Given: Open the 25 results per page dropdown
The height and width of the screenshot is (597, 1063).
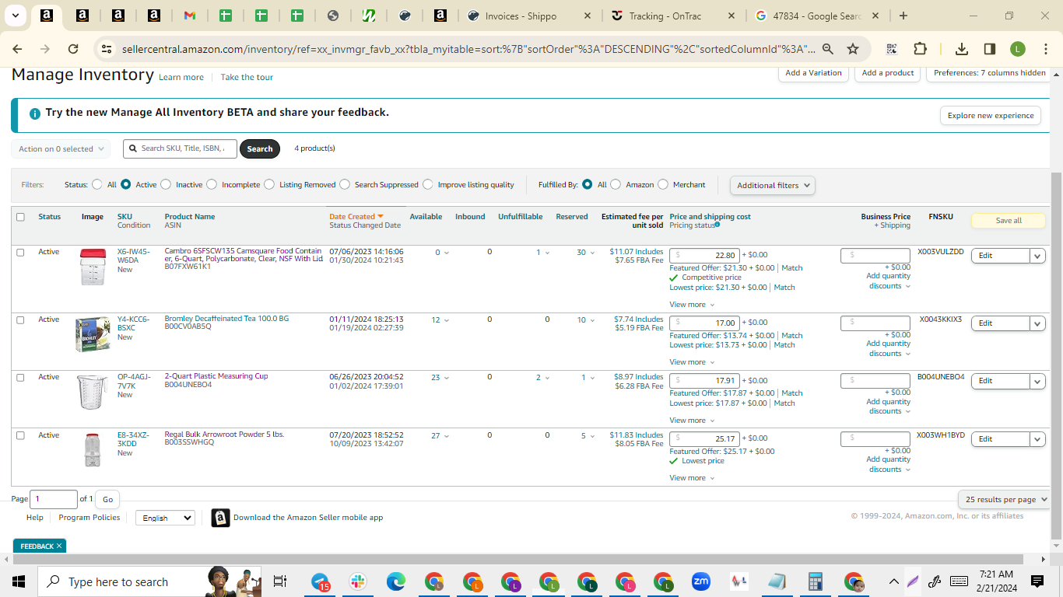Looking at the screenshot, I should [x=1004, y=499].
